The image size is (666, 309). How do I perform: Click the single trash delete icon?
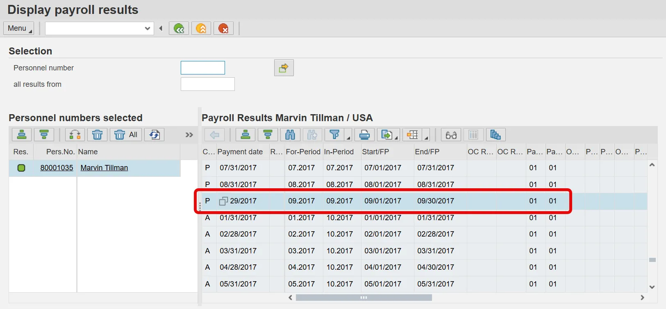pos(97,135)
